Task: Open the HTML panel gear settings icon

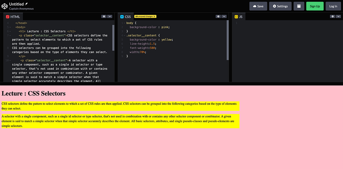Action: (104, 17)
